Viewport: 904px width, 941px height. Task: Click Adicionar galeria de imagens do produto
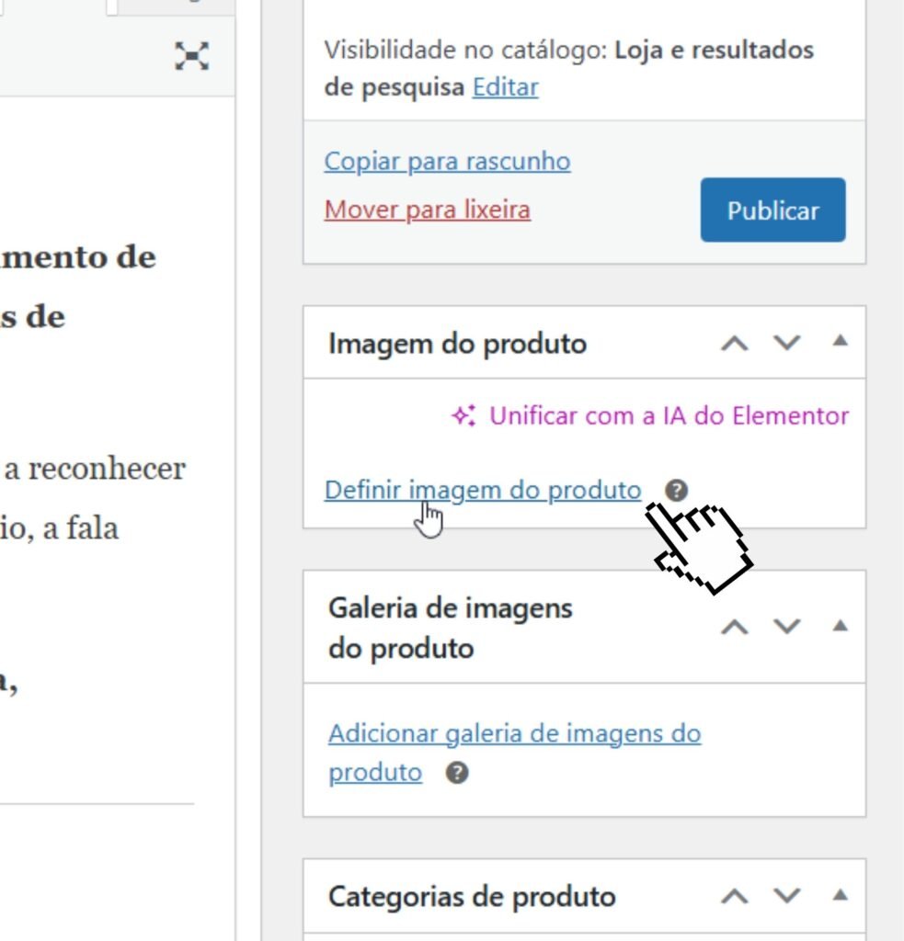click(x=514, y=734)
